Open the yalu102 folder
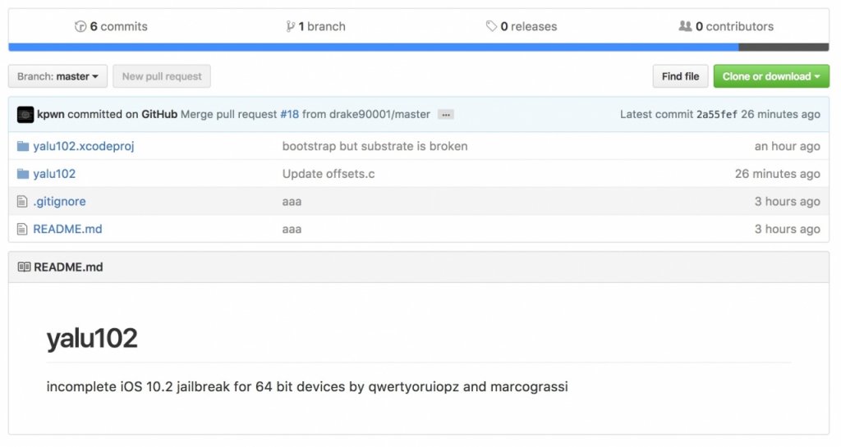The width and height of the screenshot is (841, 447). (x=54, y=174)
